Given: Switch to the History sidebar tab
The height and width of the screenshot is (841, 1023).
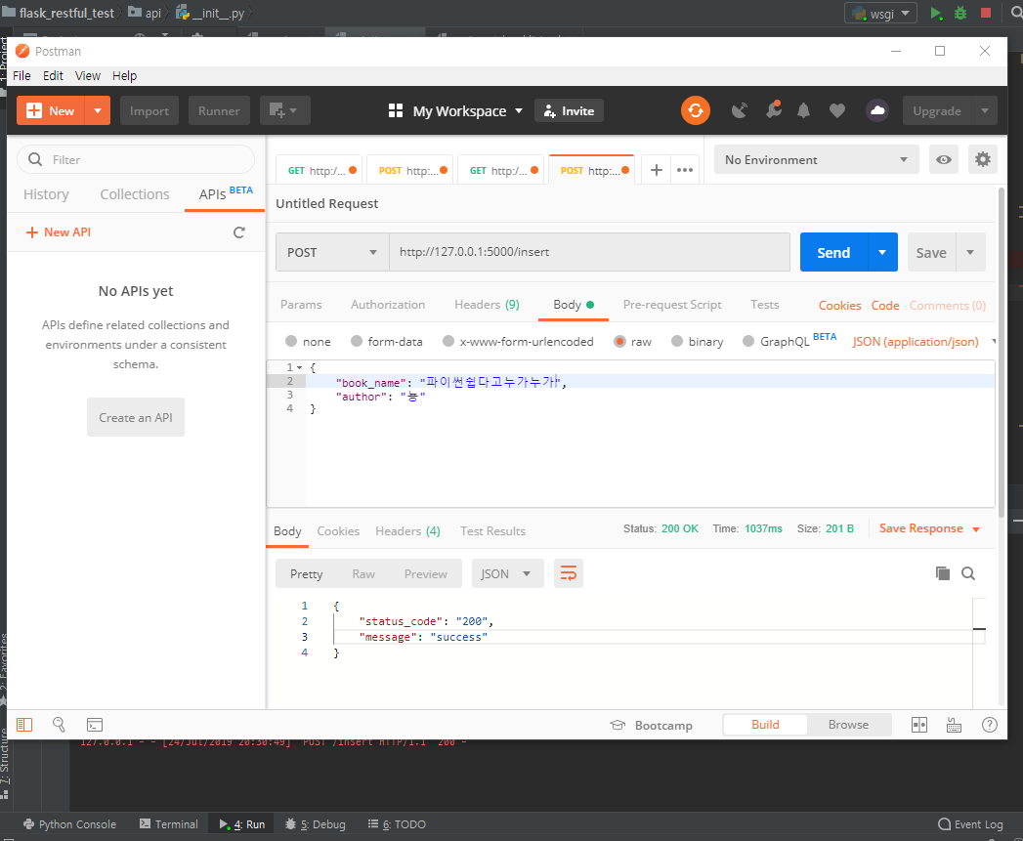Looking at the screenshot, I should click(x=46, y=193).
